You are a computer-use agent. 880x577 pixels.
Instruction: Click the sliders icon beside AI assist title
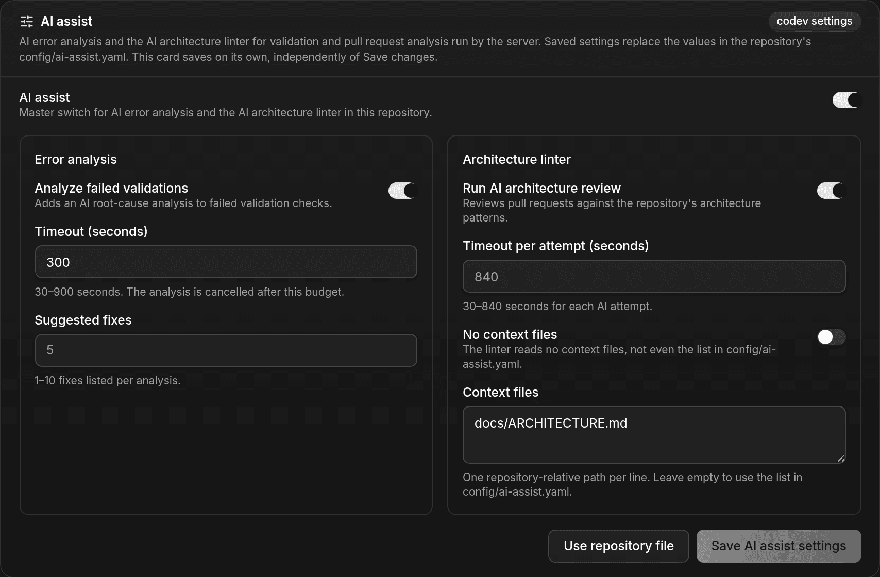click(26, 22)
